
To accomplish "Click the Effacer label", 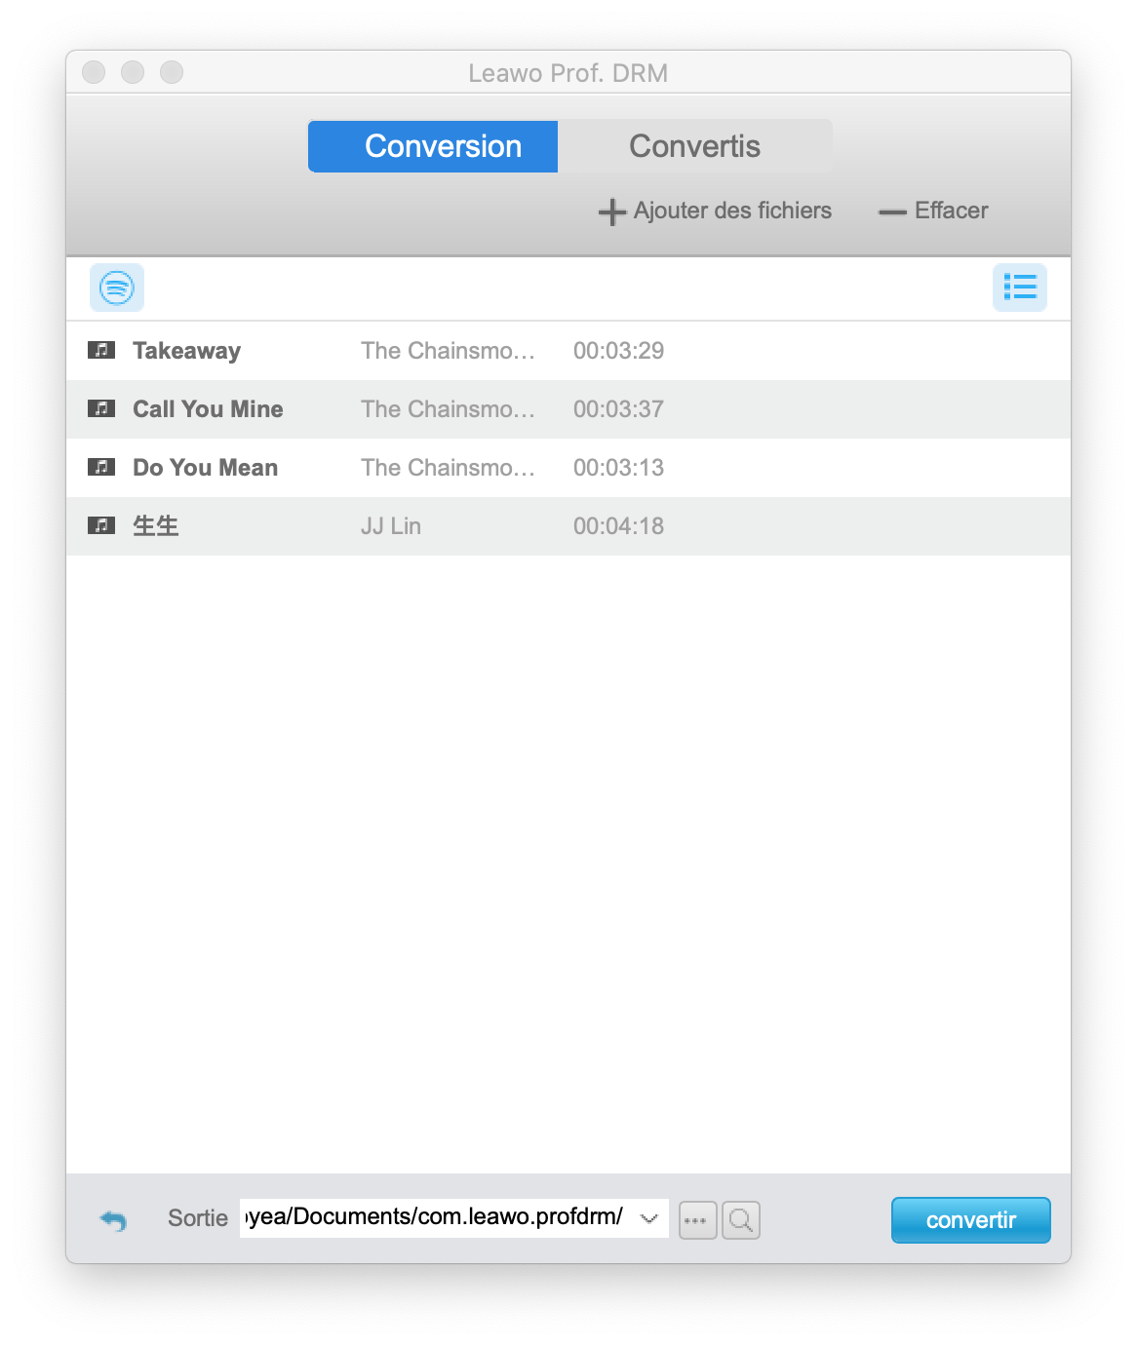I will (951, 211).
